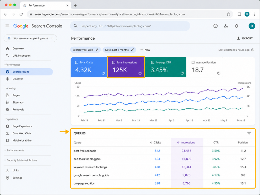Edit the Date filter pencil icon
260x195 pixels.
pyautogui.click(x=133, y=50)
